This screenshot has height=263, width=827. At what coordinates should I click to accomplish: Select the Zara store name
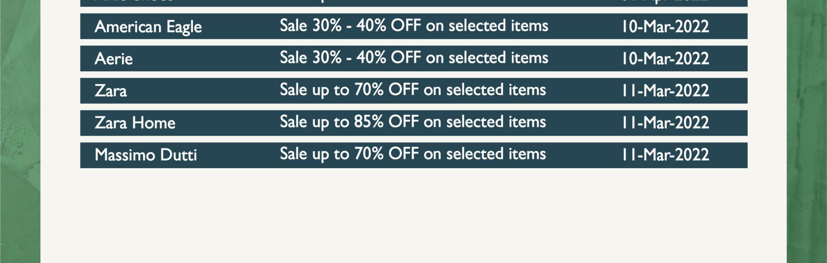click(x=111, y=91)
